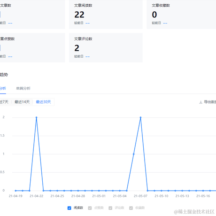The width and height of the screenshot is (216, 216).
Task: Open the 文章评论数 card showing 2
Action: pos(106,47)
